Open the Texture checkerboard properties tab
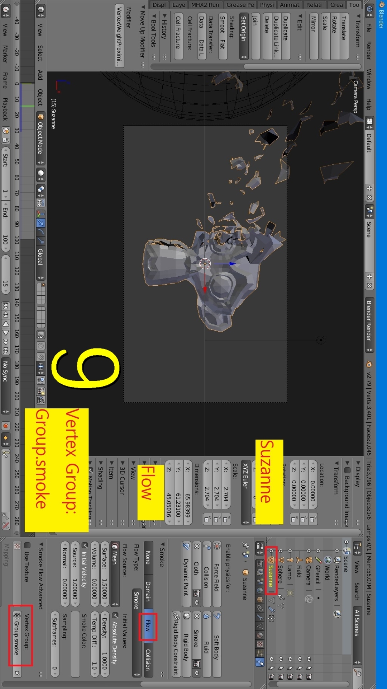The image size is (387, 689). coord(260,644)
